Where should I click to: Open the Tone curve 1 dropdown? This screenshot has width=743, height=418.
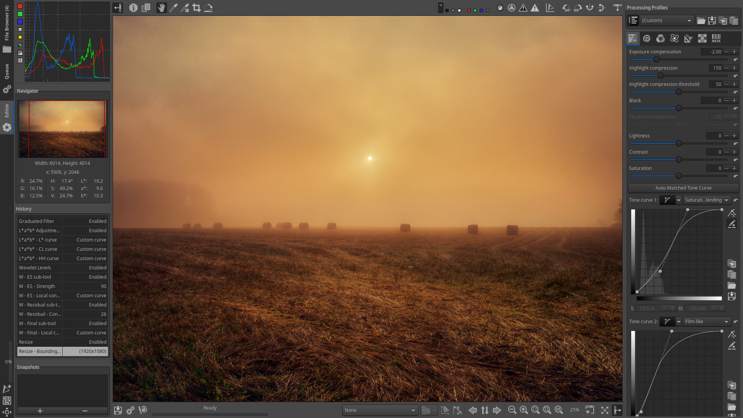[x=679, y=200]
